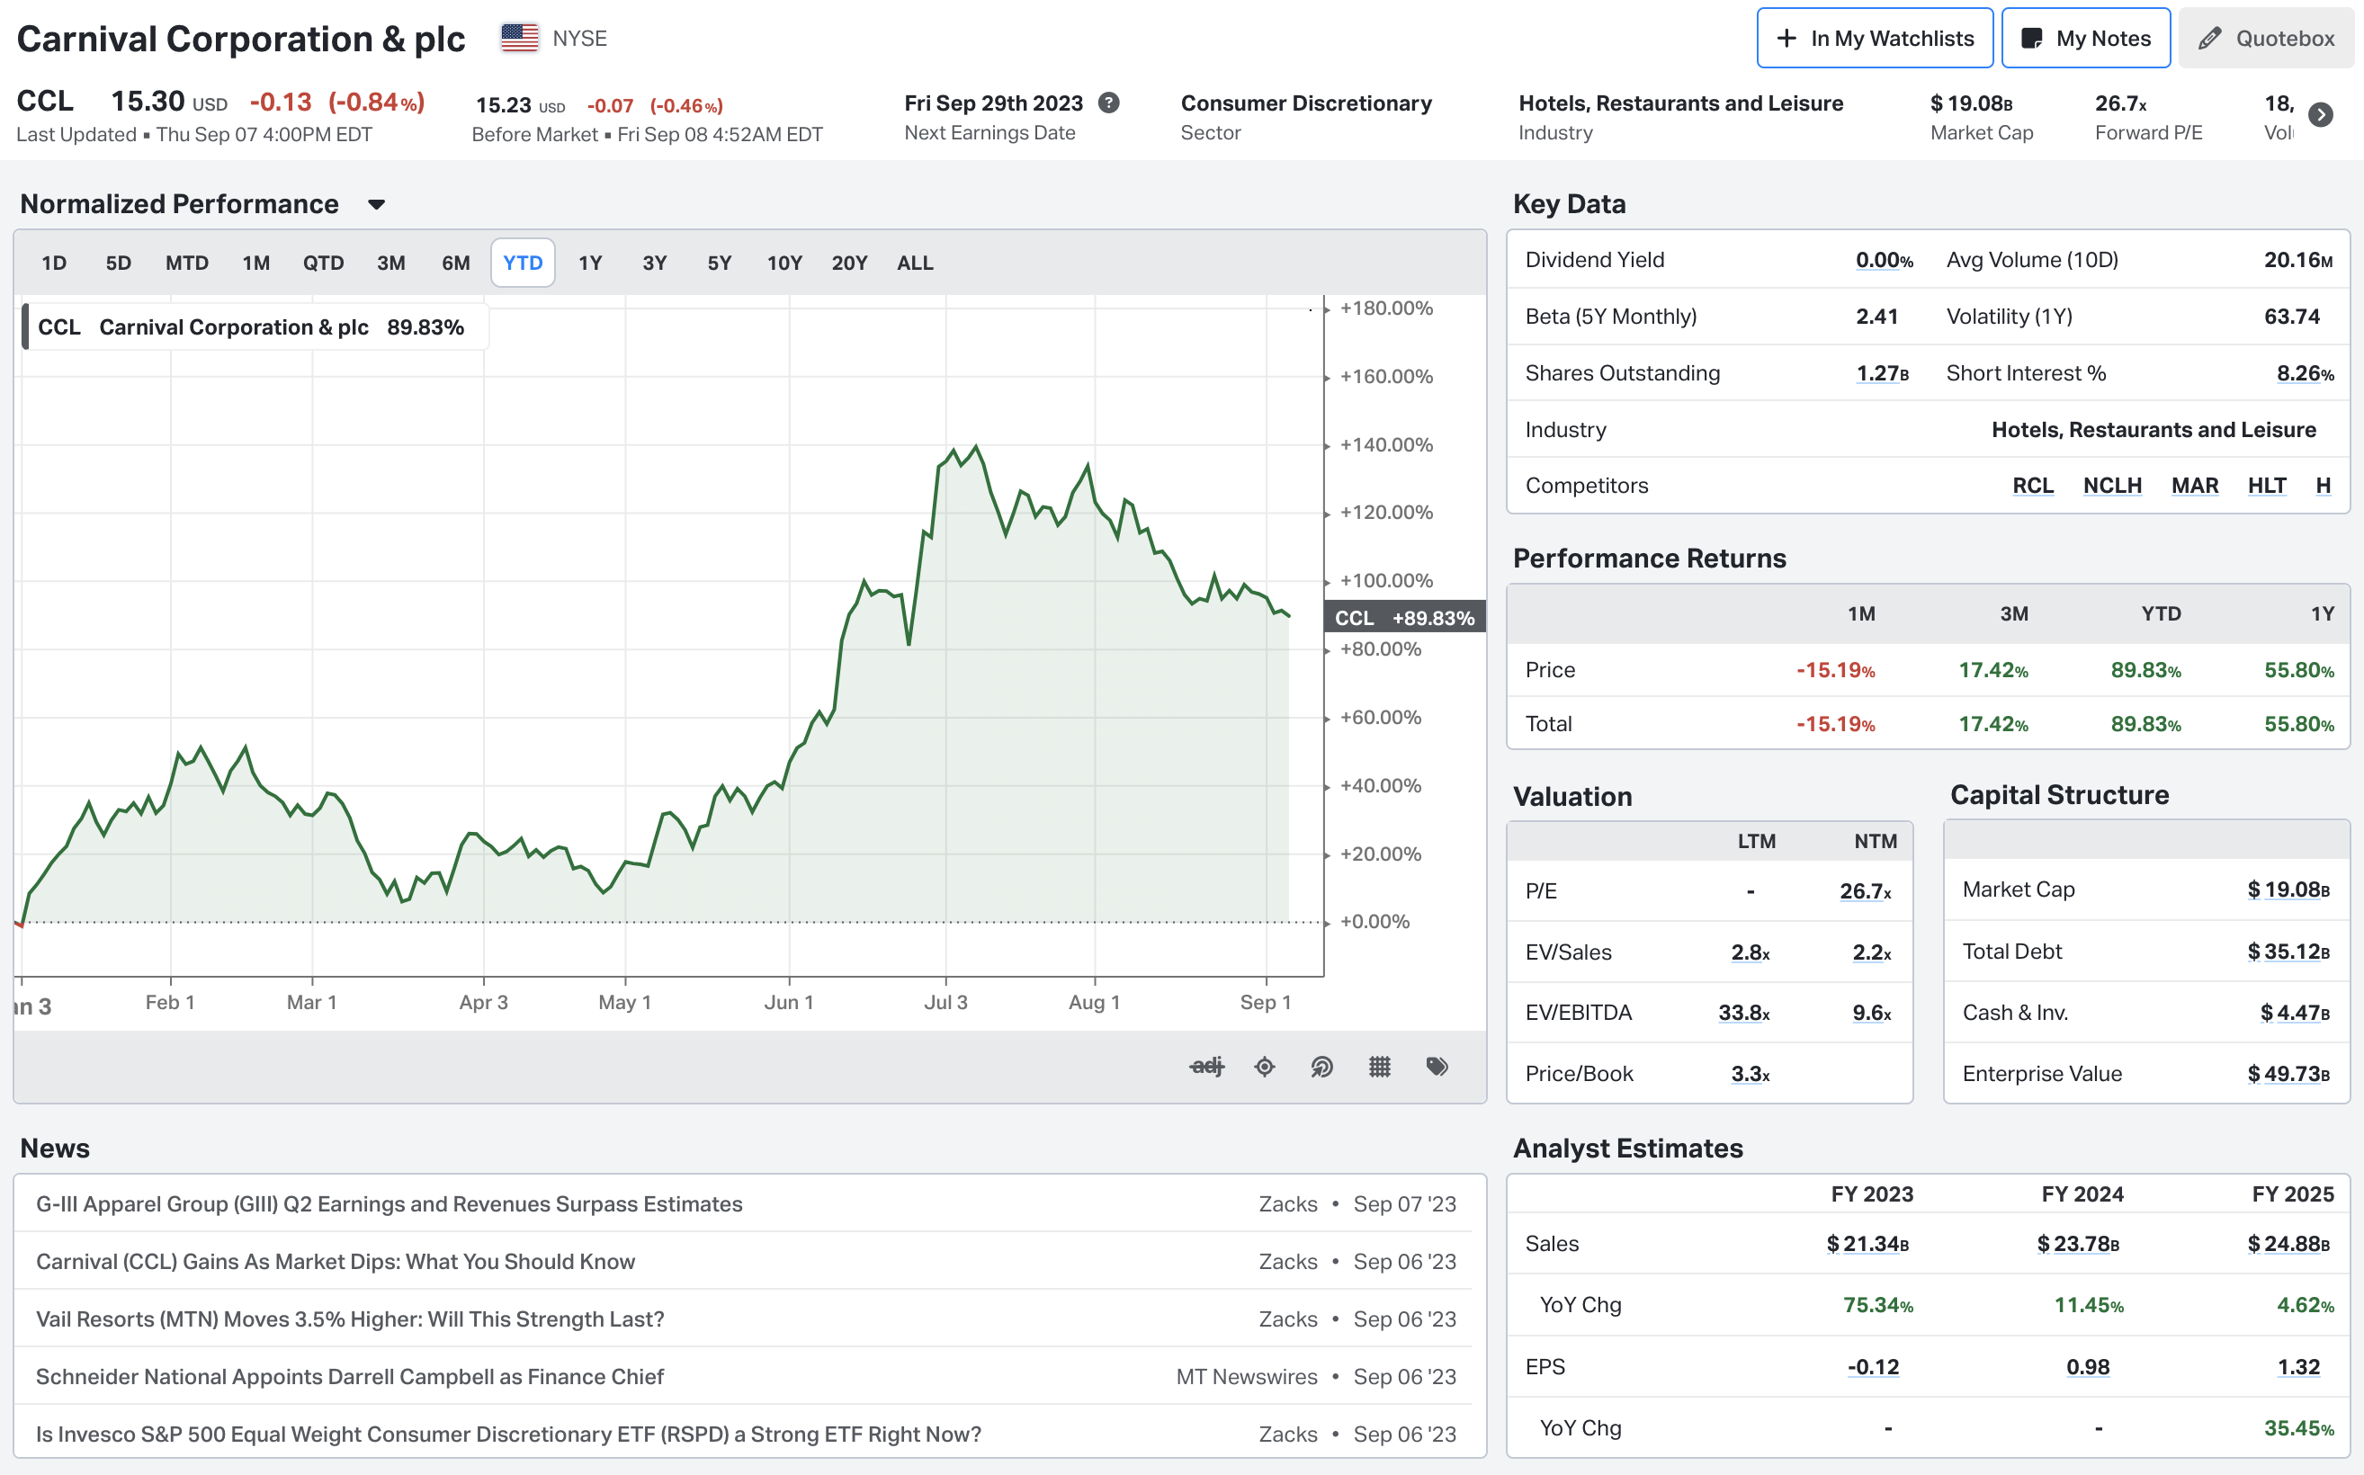Screen dimensions: 2364x1475
Task: Open competitor HLT link
Action: pos(2268,485)
